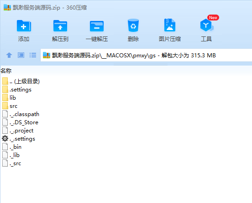Go up one level with the up arrow
Screen dimensions: 252x203
coord(9,55)
